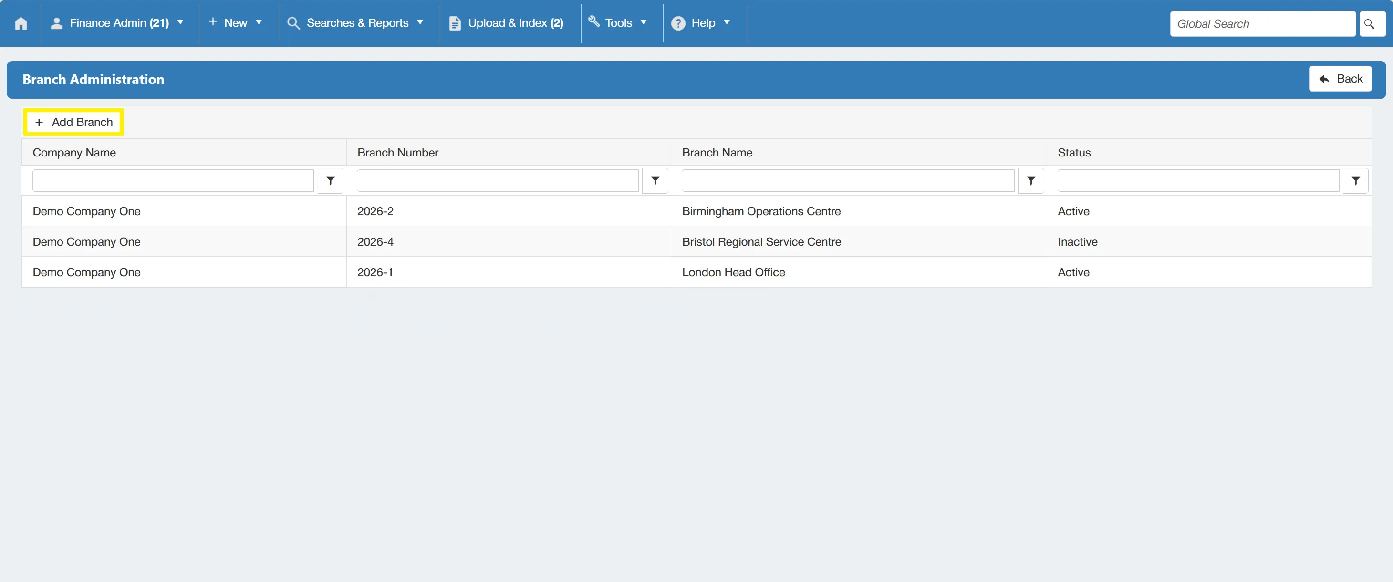The height and width of the screenshot is (582, 1393).
Task: Open the Finance Admin user menu
Action: (x=117, y=23)
